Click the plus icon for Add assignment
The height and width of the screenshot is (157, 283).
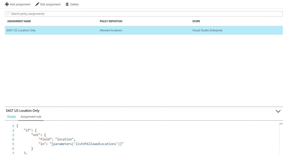point(7,4)
